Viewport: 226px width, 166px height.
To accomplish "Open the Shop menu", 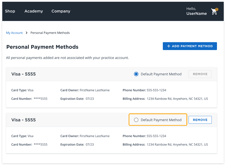I will 10,11.
